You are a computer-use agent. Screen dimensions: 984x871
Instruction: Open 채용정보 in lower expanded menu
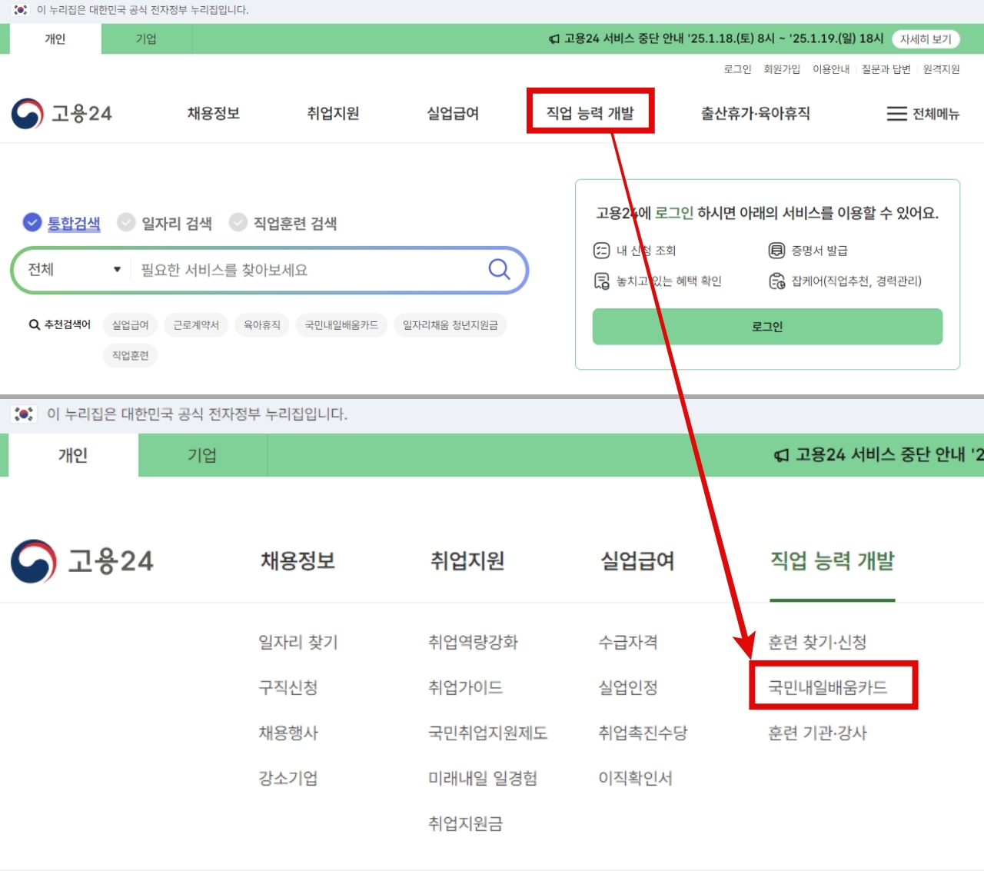pyautogui.click(x=298, y=561)
